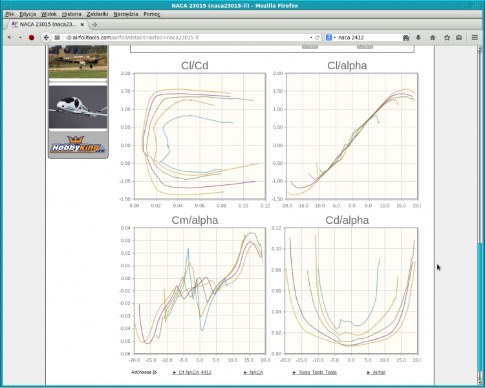Image resolution: width=485 pixels, height=388 pixels.
Task: Follow the "Tools Tools Tools" ad link
Action: 318,372
